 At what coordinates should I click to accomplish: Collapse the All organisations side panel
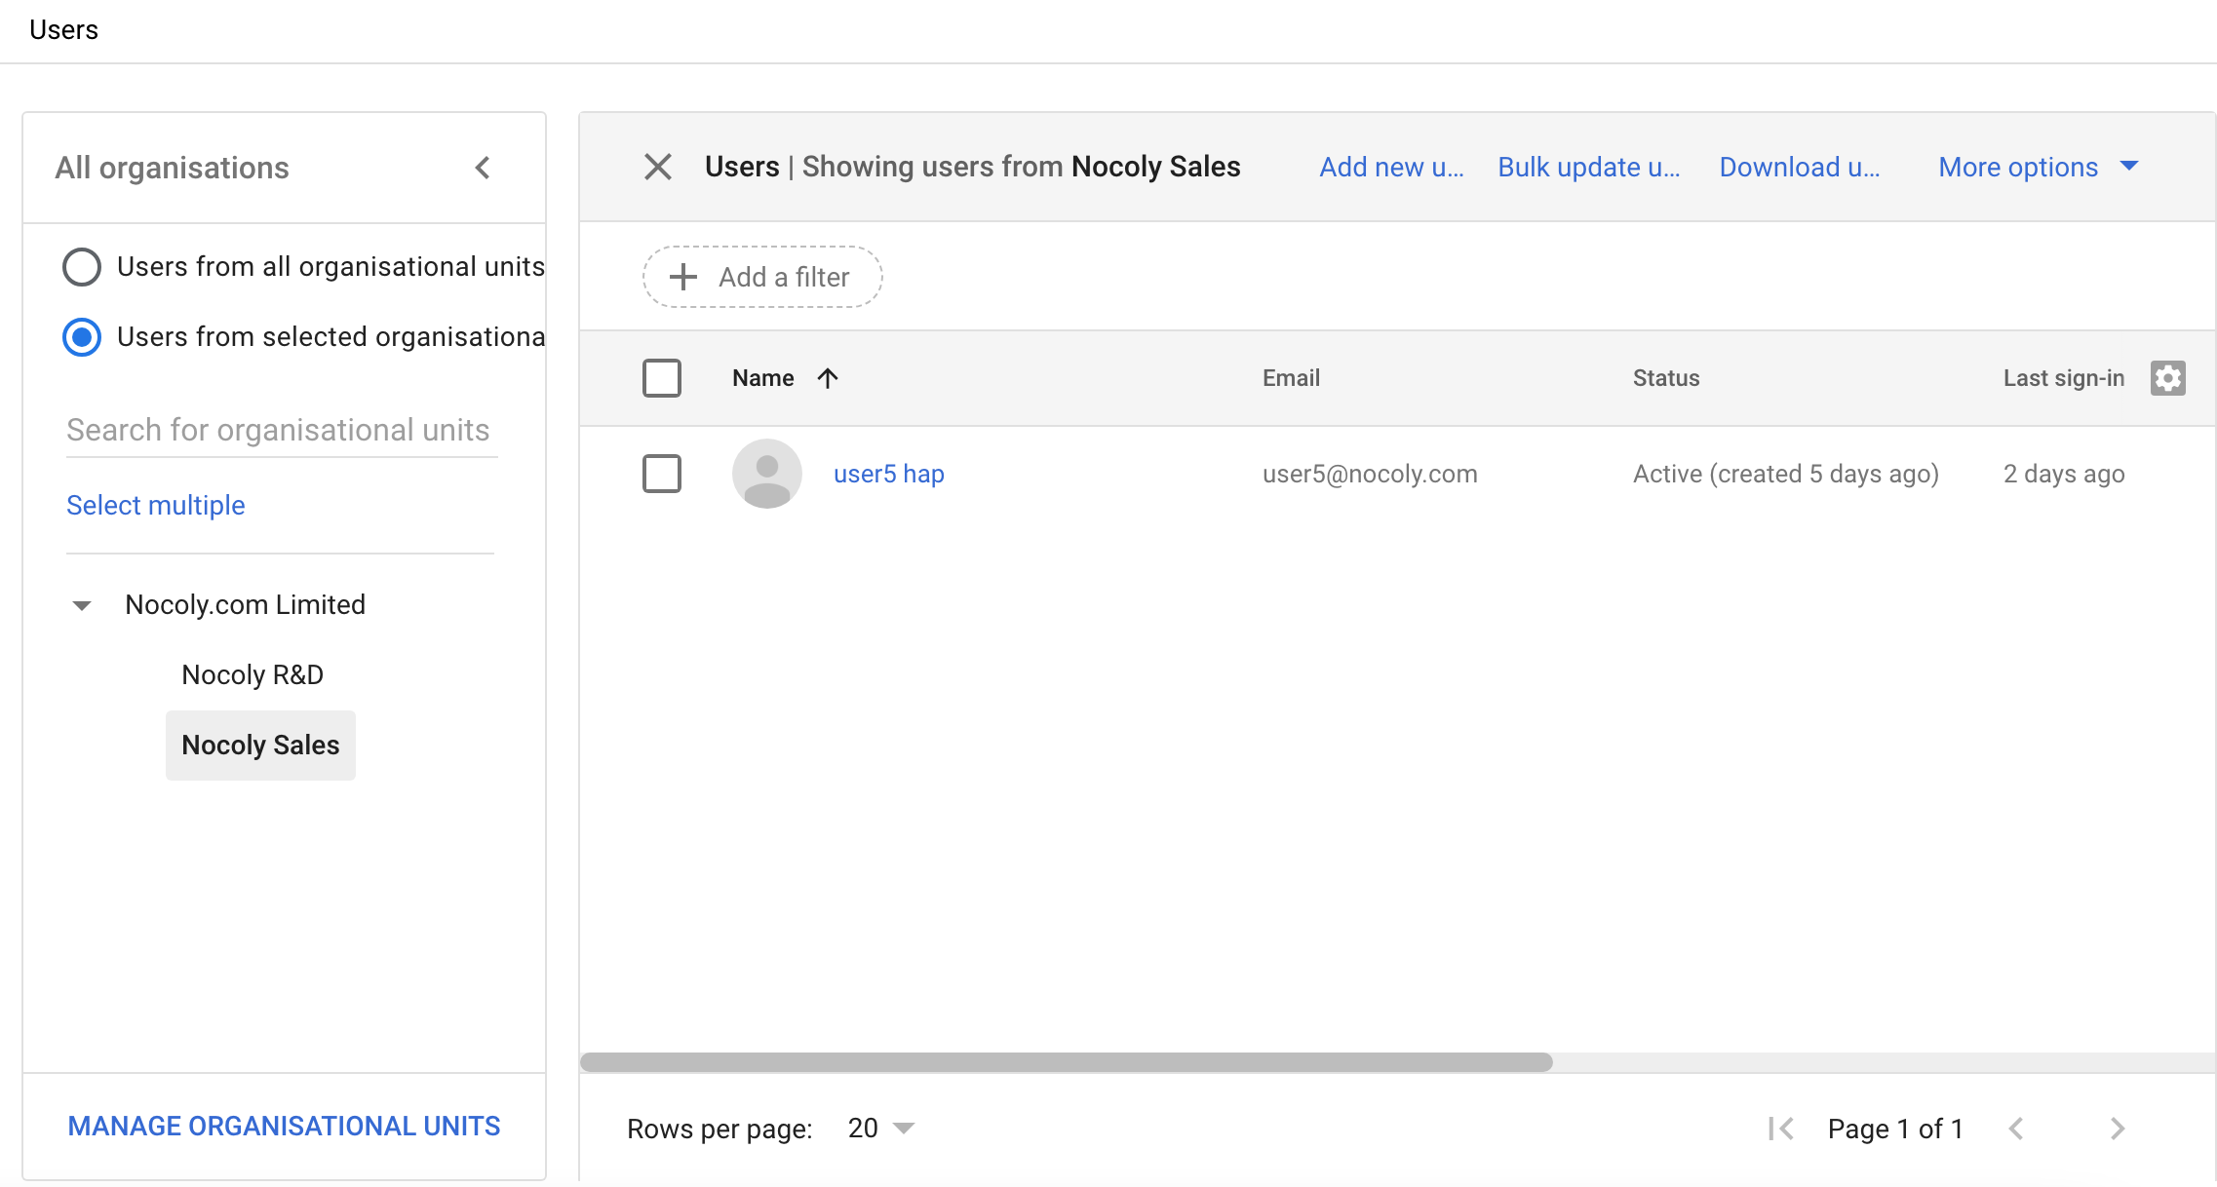pos(483,168)
